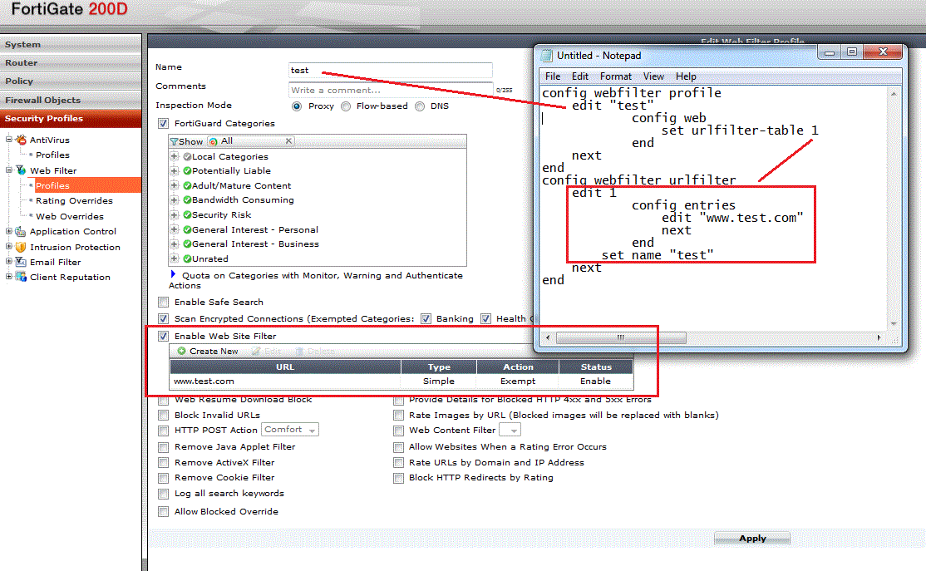
Task: Expand the Bandwidth Consuming category
Action: [175, 199]
